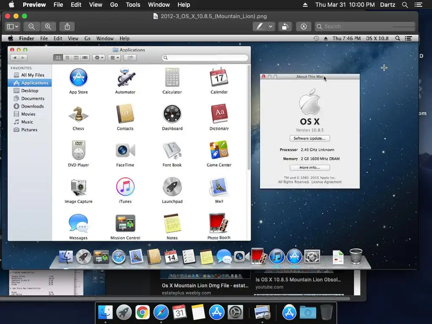Click the Chess icon in the Applications window
The image size is (432, 324).
pyautogui.click(x=78, y=114)
